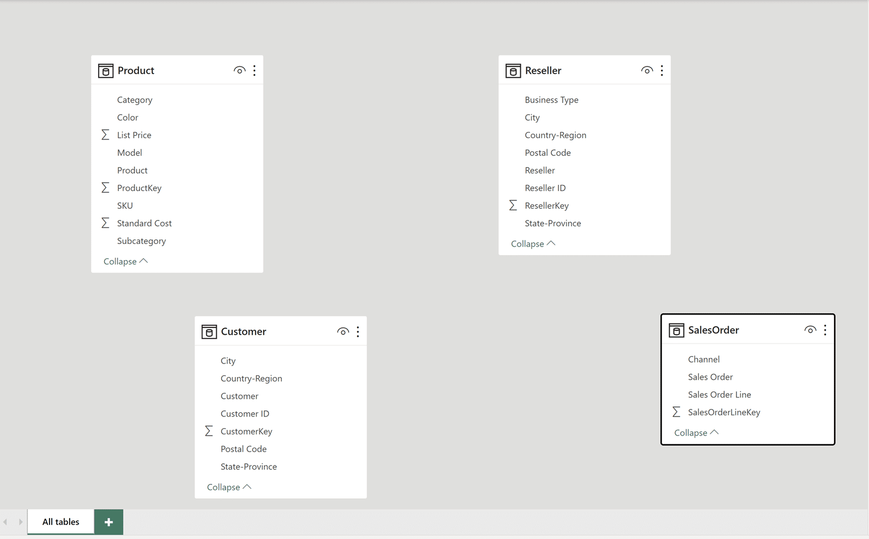The image size is (869, 539).
Task: Collapse the Reseller table field list
Action: 532,243
